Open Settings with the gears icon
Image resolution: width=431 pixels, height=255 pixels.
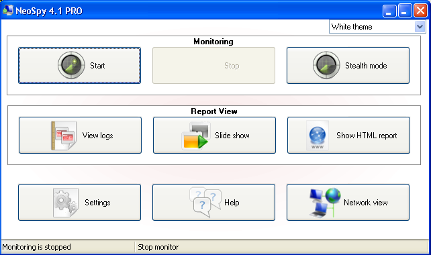pyautogui.click(x=79, y=202)
